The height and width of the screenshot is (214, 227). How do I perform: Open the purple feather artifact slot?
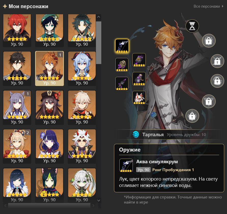tap(122, 84)
